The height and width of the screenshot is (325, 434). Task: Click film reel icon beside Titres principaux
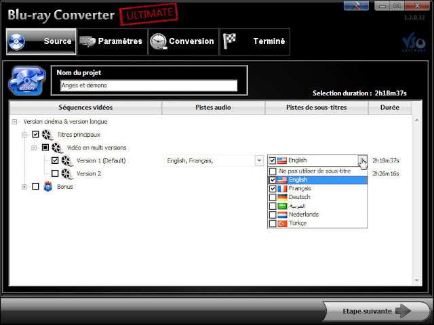pos(47,135)
